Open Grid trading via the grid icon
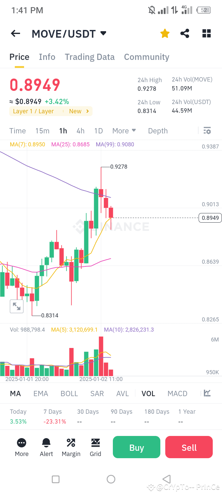 coord(96,447)
